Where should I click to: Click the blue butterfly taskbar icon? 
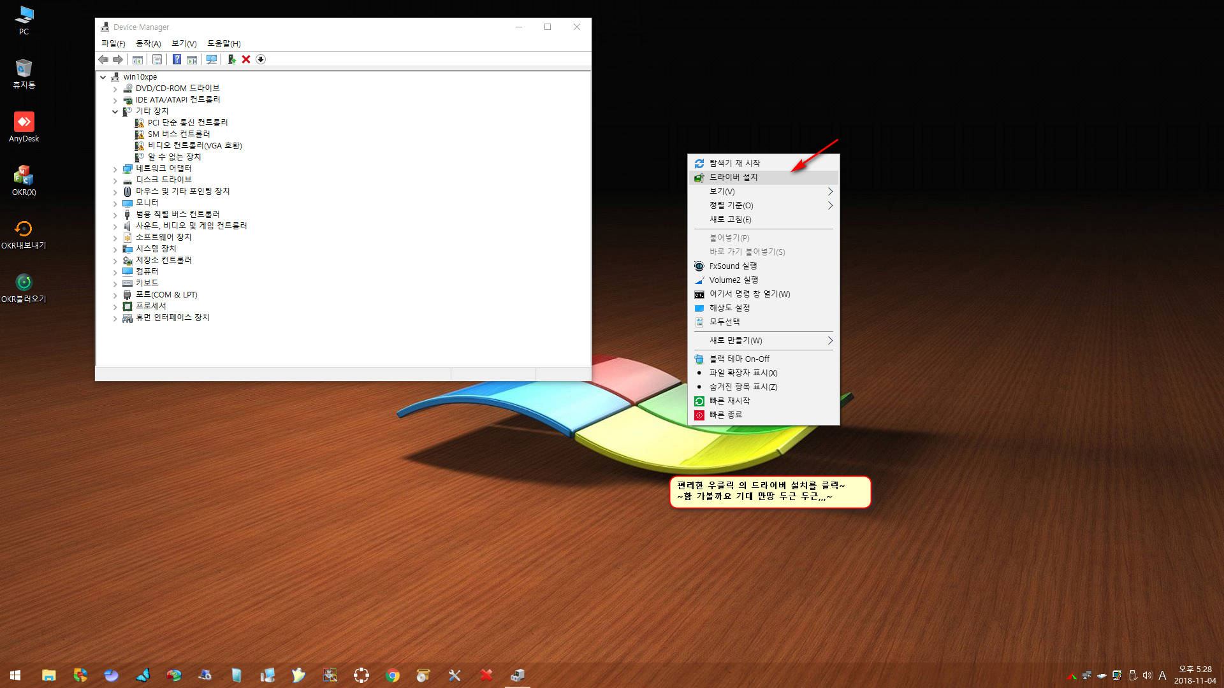point(143,675)
